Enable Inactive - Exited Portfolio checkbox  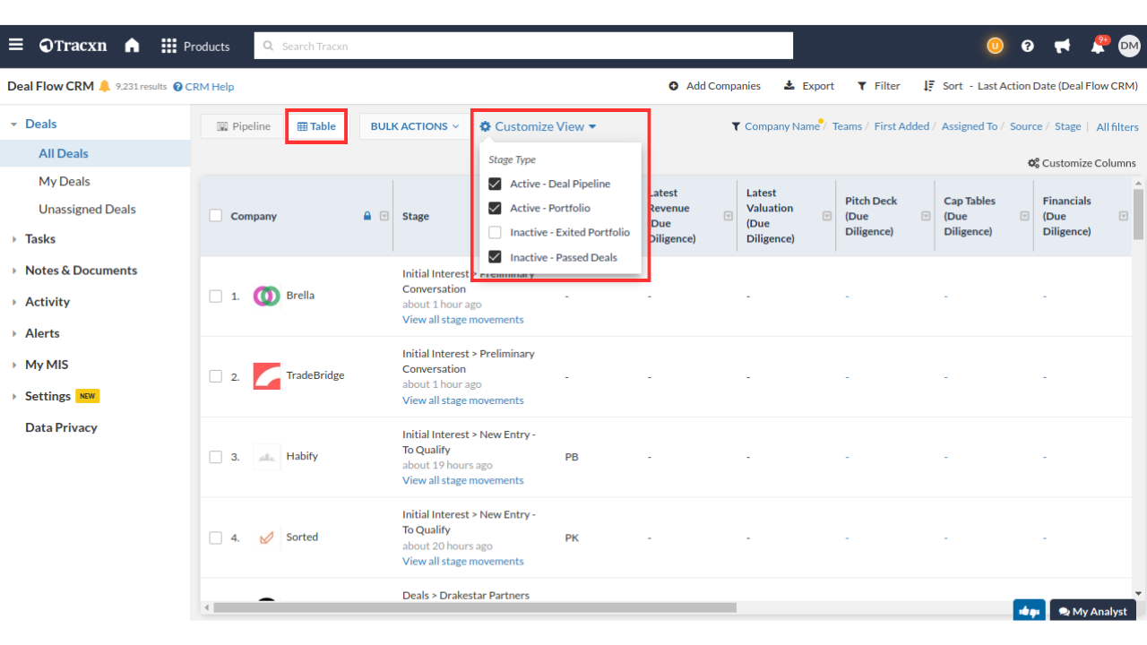pyautogui.click(x=495, y=232)
